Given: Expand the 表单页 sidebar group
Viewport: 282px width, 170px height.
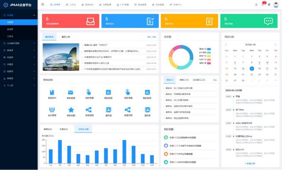Looking at the screenshot, I should coord(19,51).
